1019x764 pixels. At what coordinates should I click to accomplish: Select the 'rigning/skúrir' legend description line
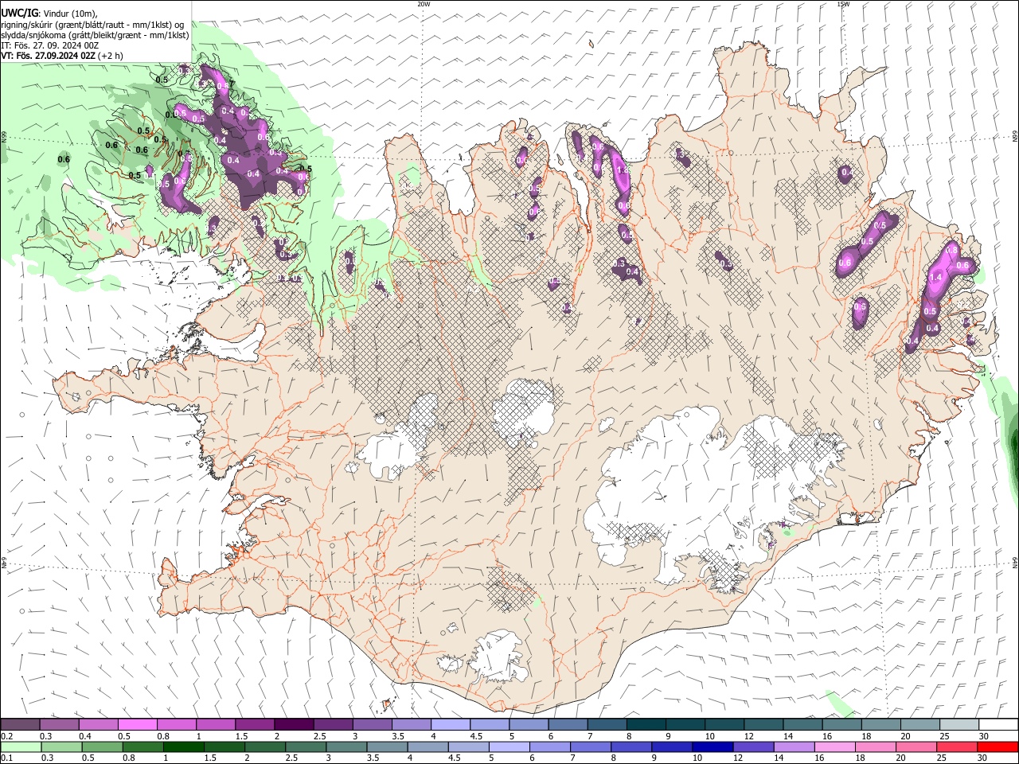tap(92, 24)
